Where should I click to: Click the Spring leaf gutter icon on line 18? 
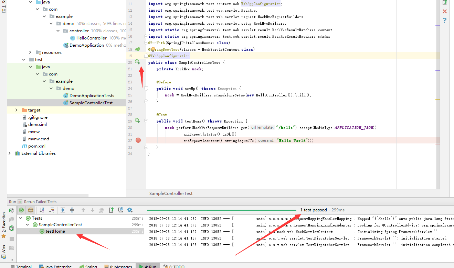[138, 49]
